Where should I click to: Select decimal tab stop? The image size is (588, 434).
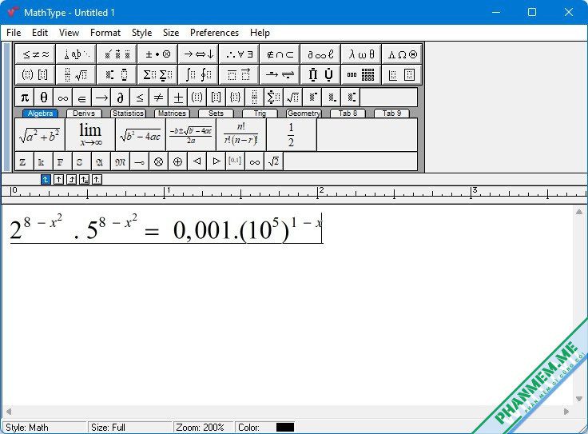tap(97, 180)
